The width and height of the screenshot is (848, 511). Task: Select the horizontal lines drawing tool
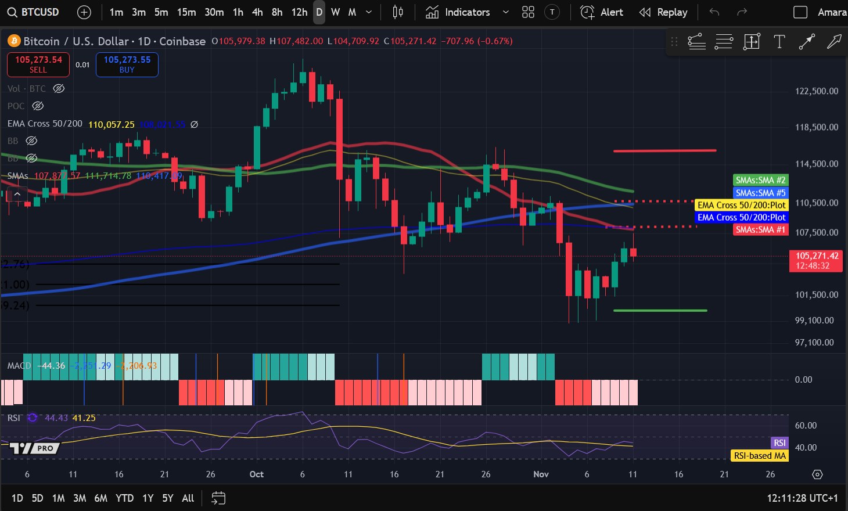[x=724, y=41]
